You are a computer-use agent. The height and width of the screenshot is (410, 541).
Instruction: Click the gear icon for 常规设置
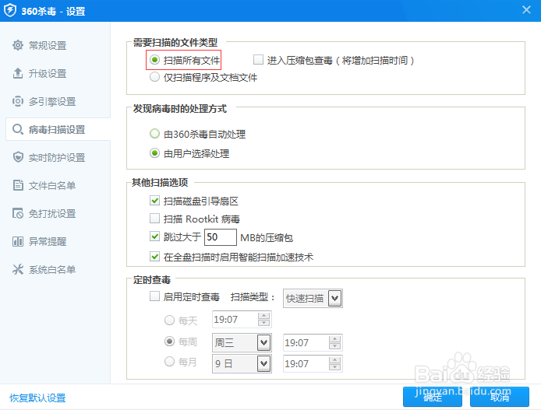pos(18,45)
